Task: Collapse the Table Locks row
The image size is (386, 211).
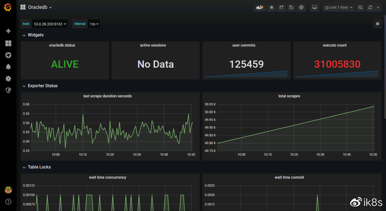Action: (36, 167)
